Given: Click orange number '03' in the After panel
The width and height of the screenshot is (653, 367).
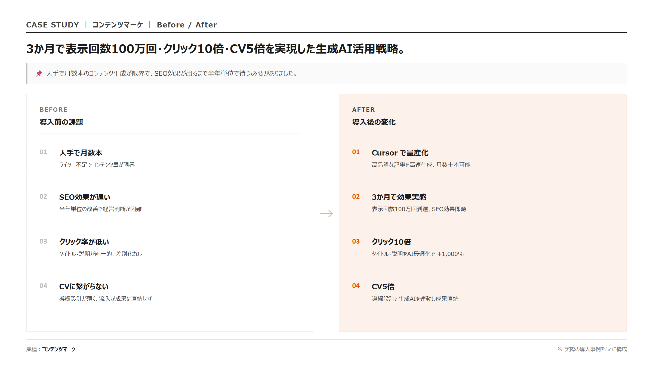Looking at the screenshot, I should tap(356, 241).
